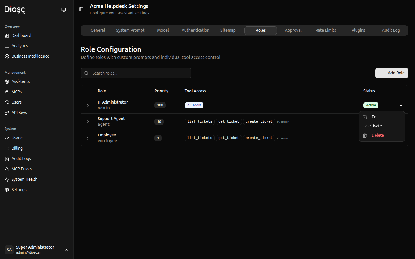Screen dimensions: 415x259
Task: Expand the Employee role row
Action: coord(88,138)
